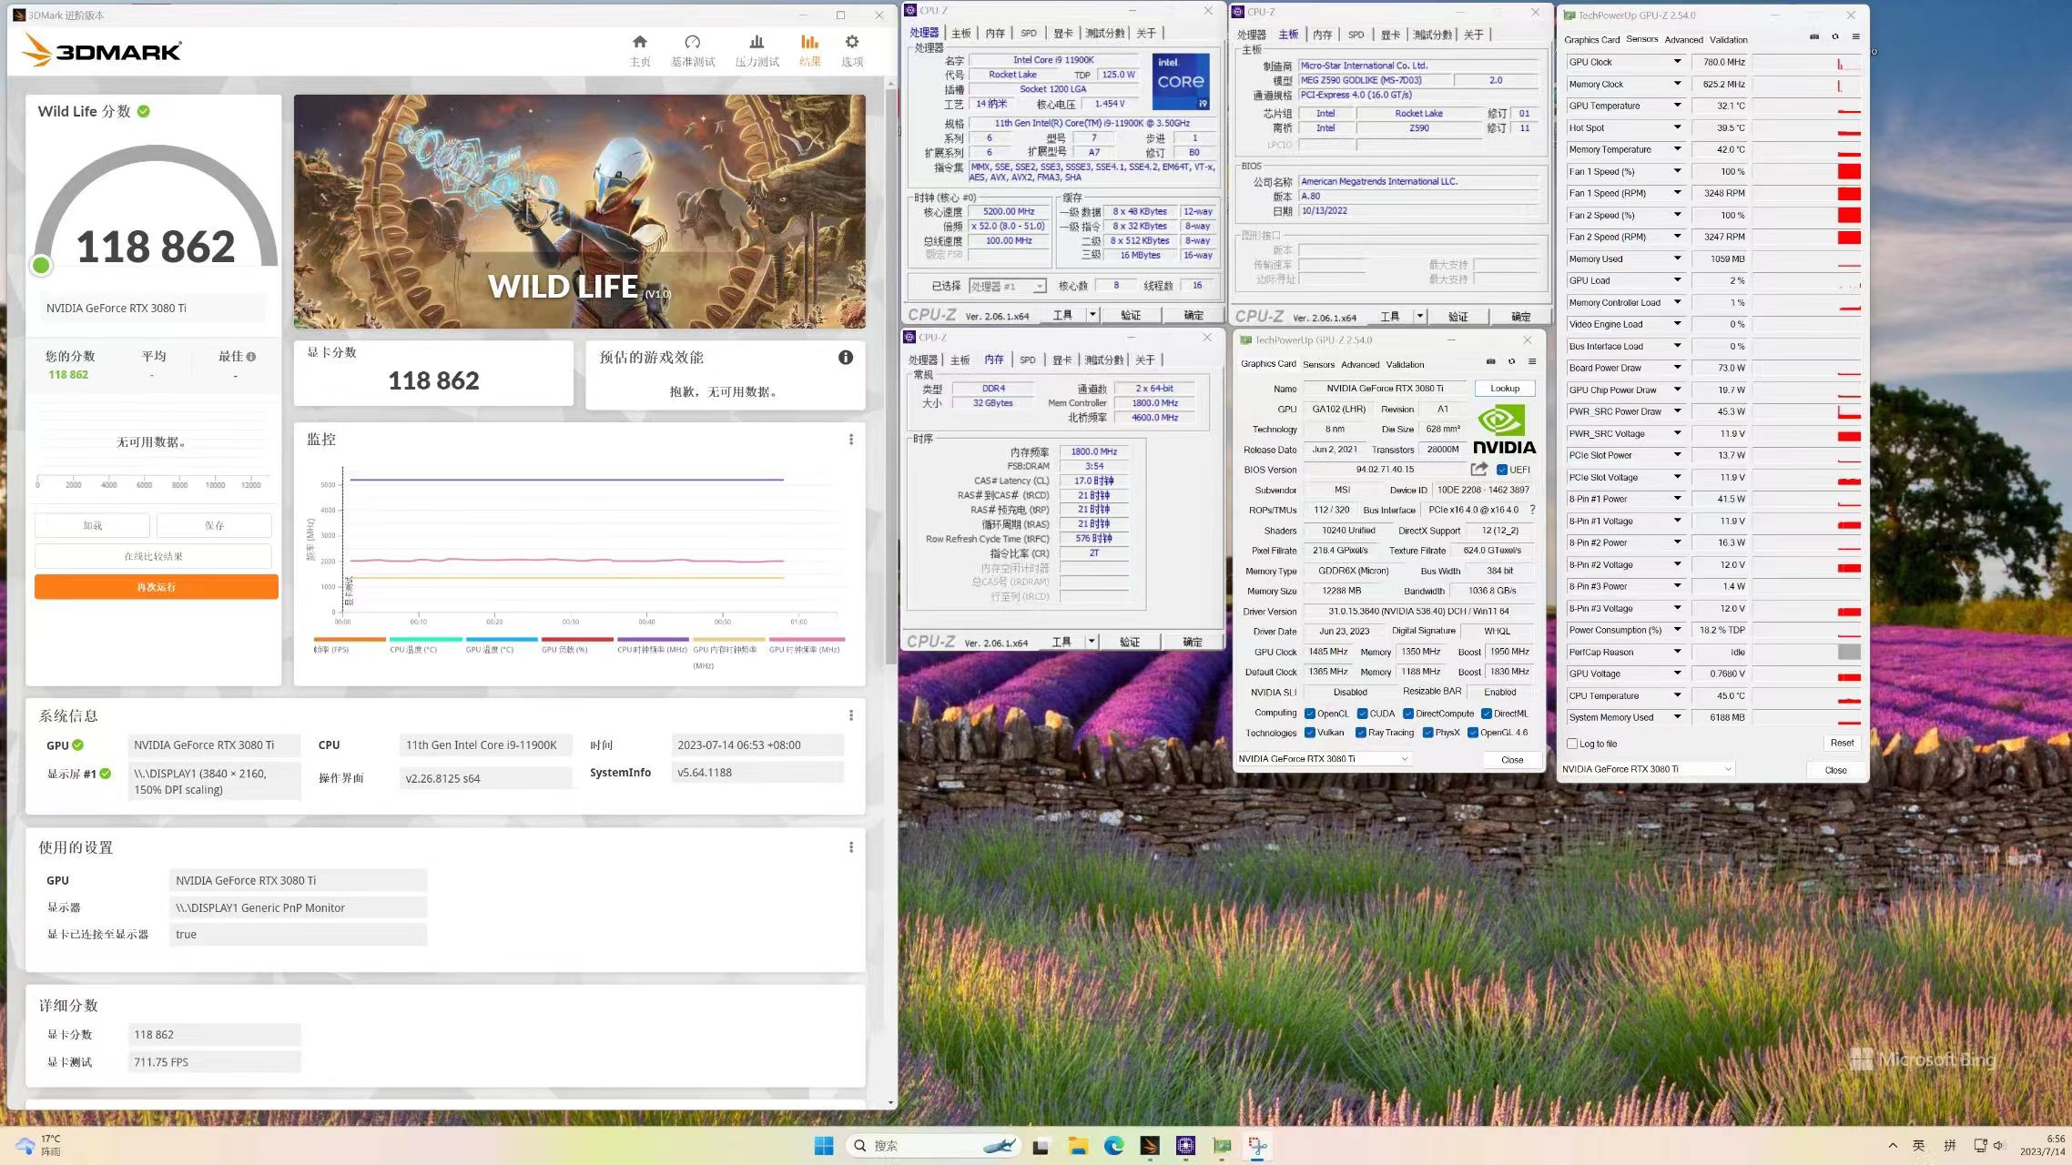Click Lookup button in GPU-Z
Image resolution: width=2072 pixels, height=1165 pixels.
(x=1505, y=389)
